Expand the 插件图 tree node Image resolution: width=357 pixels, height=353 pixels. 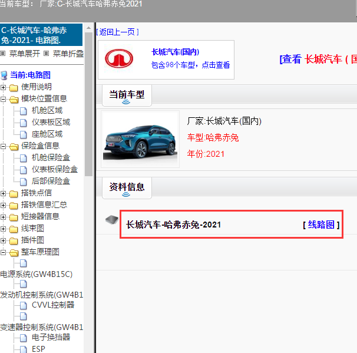point(3,240)
